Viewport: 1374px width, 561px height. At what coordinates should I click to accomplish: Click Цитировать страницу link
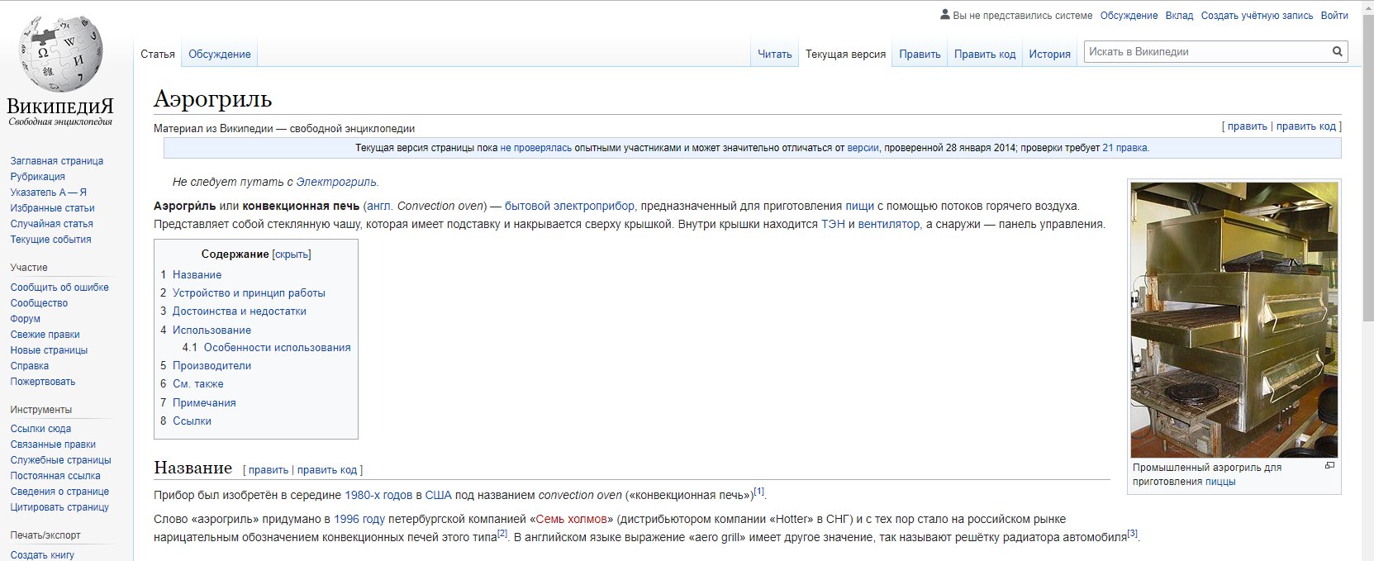coord(59,507)
